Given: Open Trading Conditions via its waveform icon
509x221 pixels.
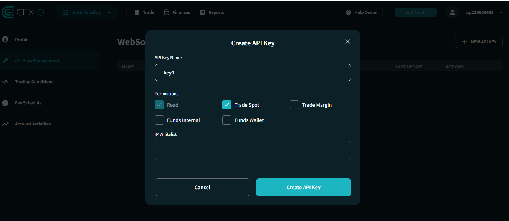Looking at the screenshot, I should point(5,81).
